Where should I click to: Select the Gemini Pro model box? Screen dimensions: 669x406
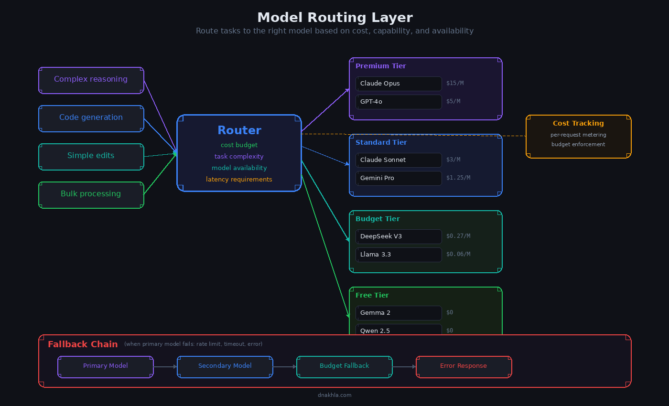[399, 178]
